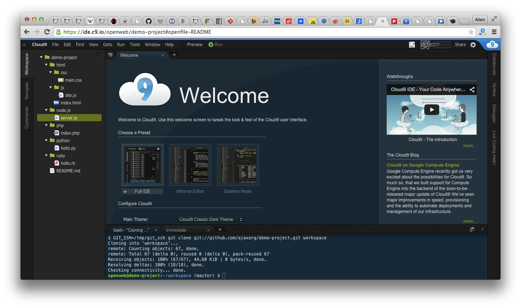This screenshot has height=308, width=521.
Task: Play the Cloud9 introduction video
Action: [431, 110]
